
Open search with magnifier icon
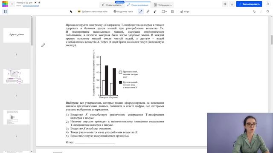(268, 11)
